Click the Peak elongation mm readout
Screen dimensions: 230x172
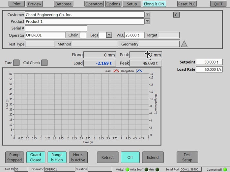tap(146, 55)
